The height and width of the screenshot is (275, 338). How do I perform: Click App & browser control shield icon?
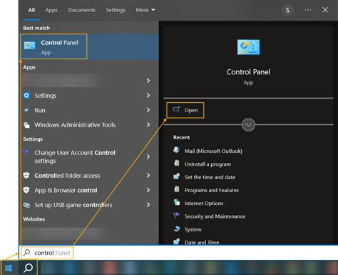pos(26,190)
